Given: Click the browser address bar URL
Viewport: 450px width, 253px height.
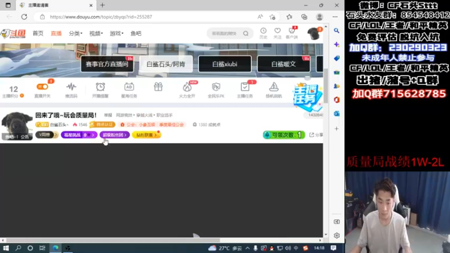Looking at the screenshot, I should click(x=101, y=17).
